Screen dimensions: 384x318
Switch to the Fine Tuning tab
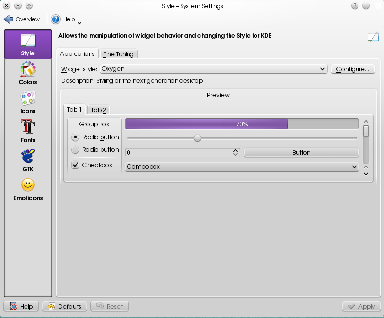119,54
